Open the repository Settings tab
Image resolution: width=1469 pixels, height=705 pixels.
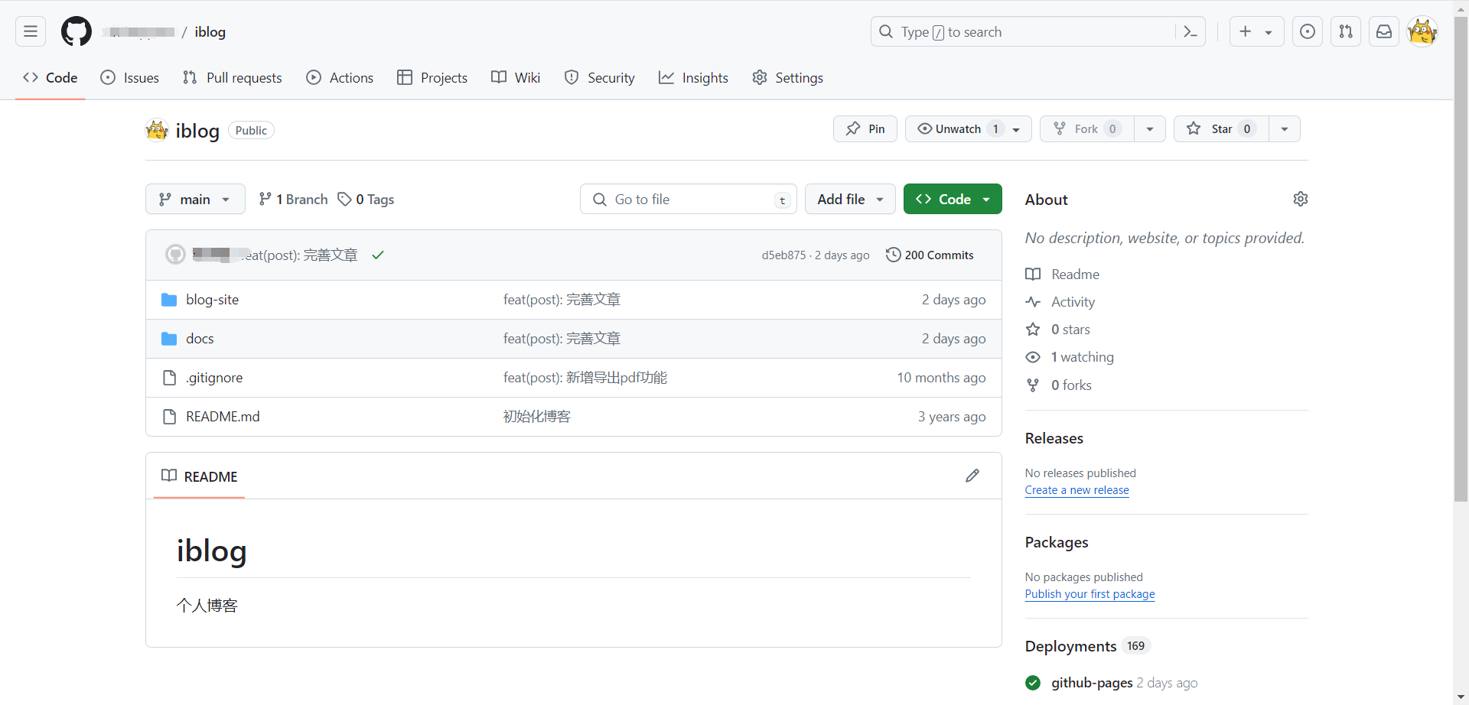[787, 77]
